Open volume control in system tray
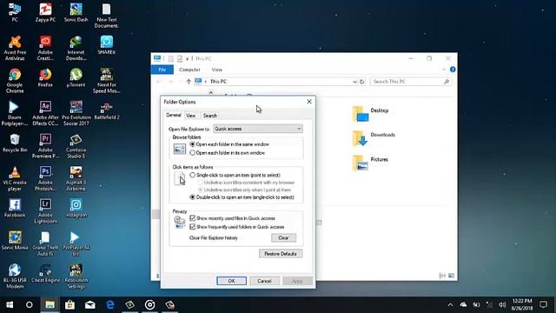The width and height of the screenshot is (556, 313). pos(502,304)
